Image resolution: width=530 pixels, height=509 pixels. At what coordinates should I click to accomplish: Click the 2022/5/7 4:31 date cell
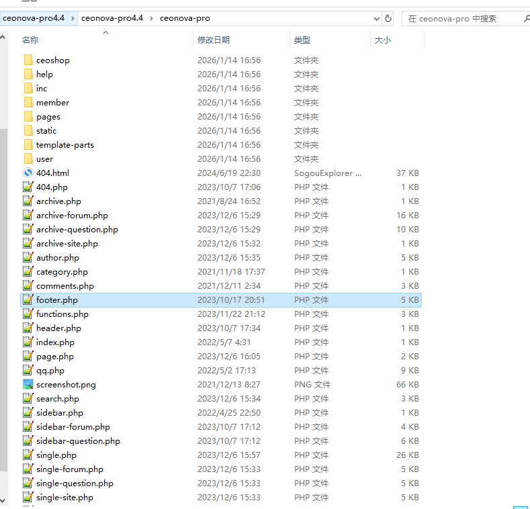click(224, 342)
